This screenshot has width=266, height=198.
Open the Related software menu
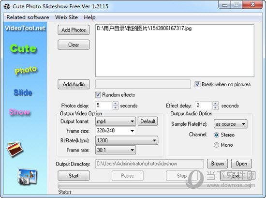click(28, 17)
